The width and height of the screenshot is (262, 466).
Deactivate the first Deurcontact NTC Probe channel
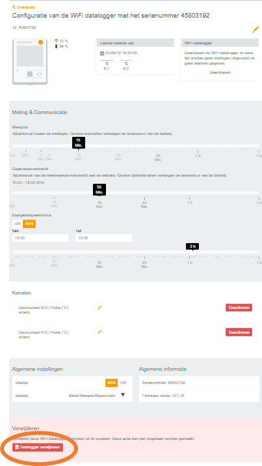coord(239,308)
